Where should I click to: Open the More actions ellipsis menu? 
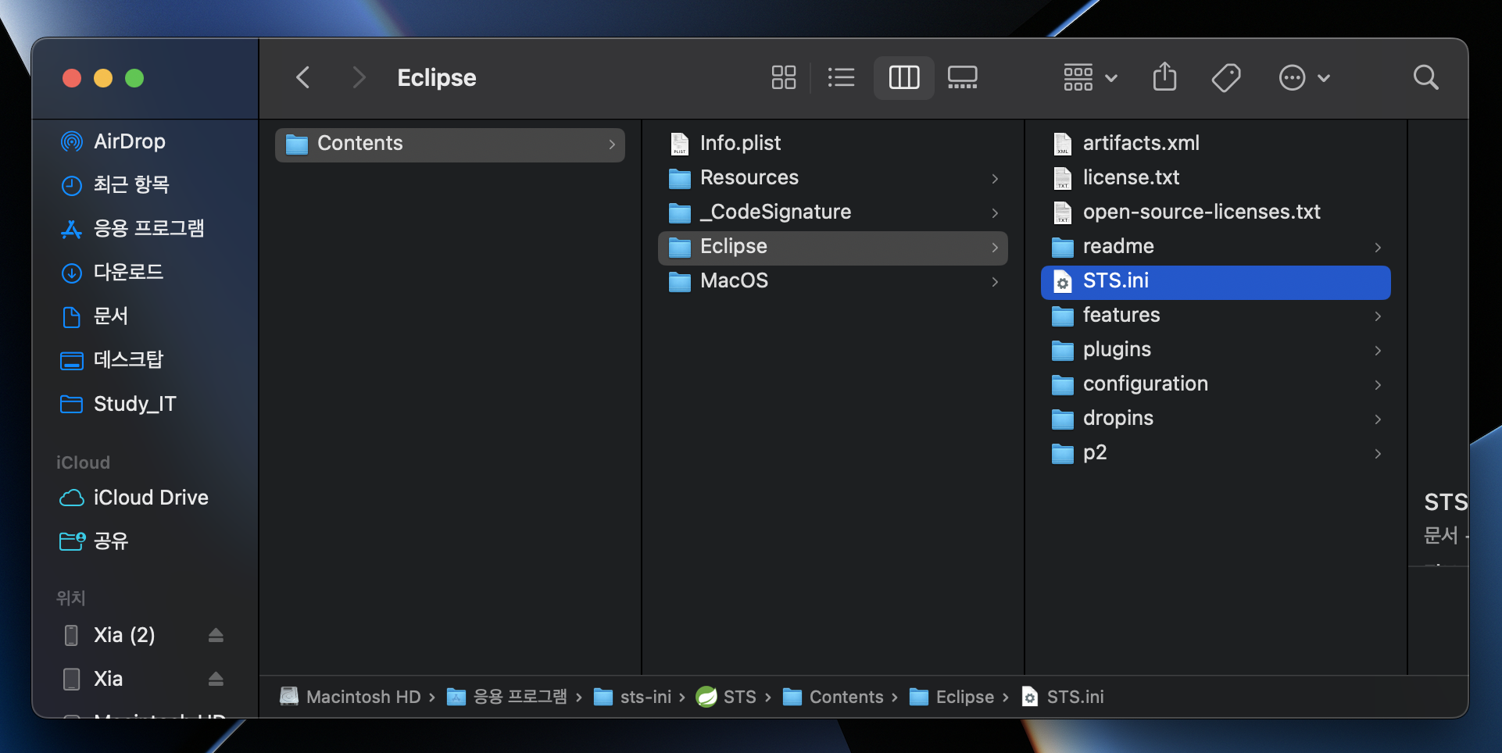(x=1304, y=77)
